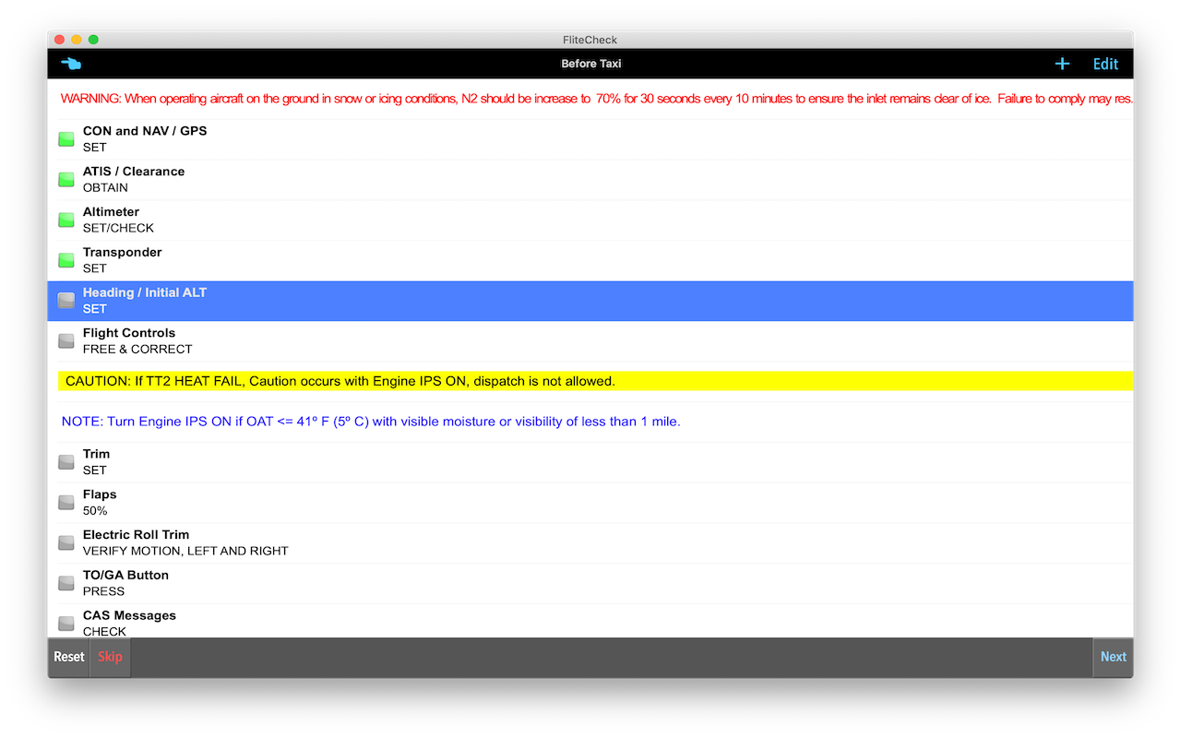Click the '50%' flaps value
The image size is (1181, 738).
(x=95, y=511)
